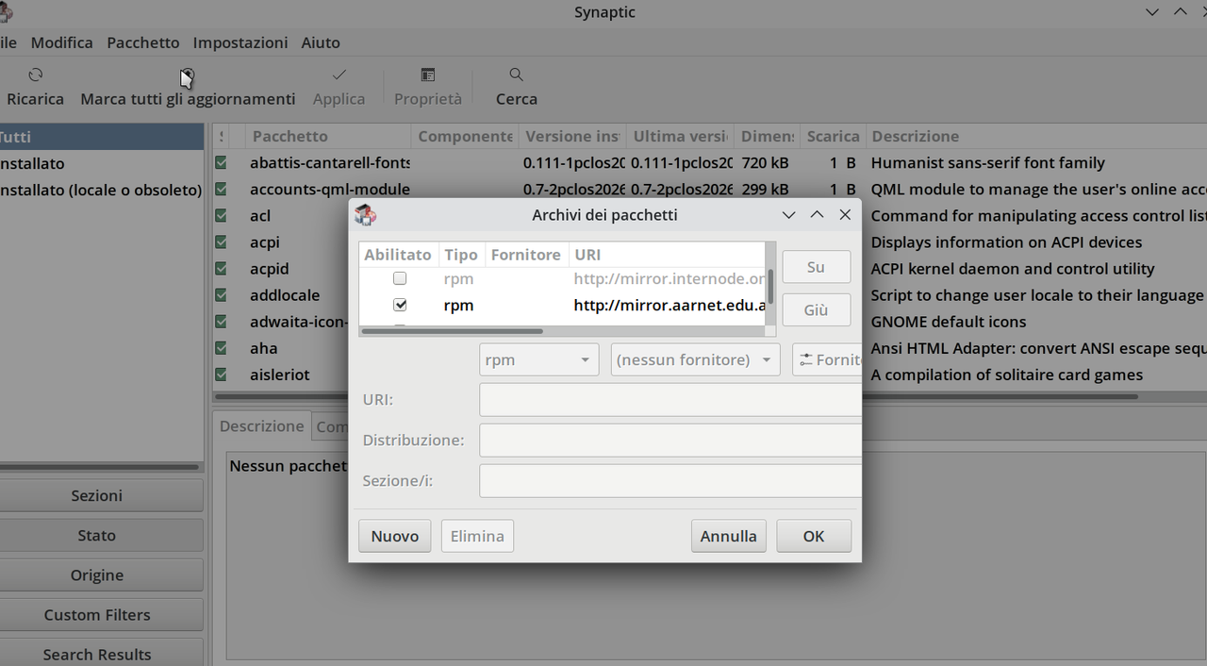Click the Cerca magnifier icon
The width and height of the screenshot is (1207, 666).
516,75
